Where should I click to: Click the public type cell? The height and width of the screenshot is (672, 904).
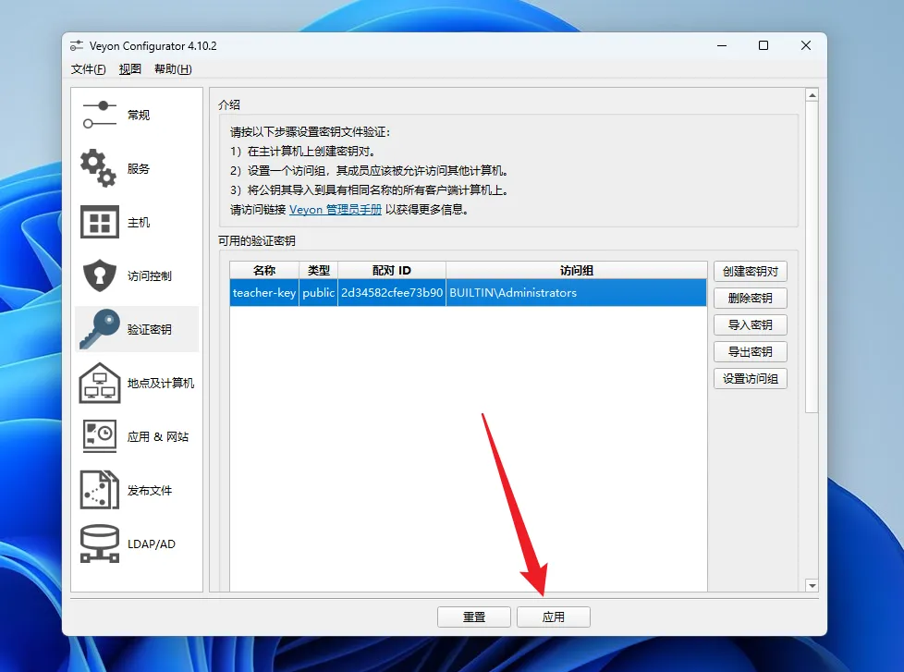coord(318,293)
